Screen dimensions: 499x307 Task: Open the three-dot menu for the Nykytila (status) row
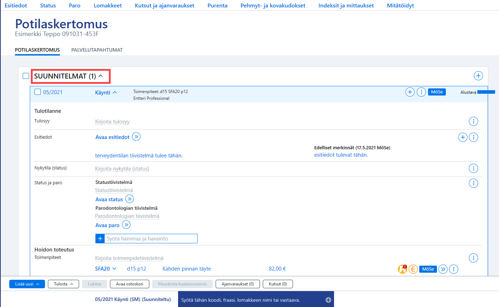pos(473,168)
